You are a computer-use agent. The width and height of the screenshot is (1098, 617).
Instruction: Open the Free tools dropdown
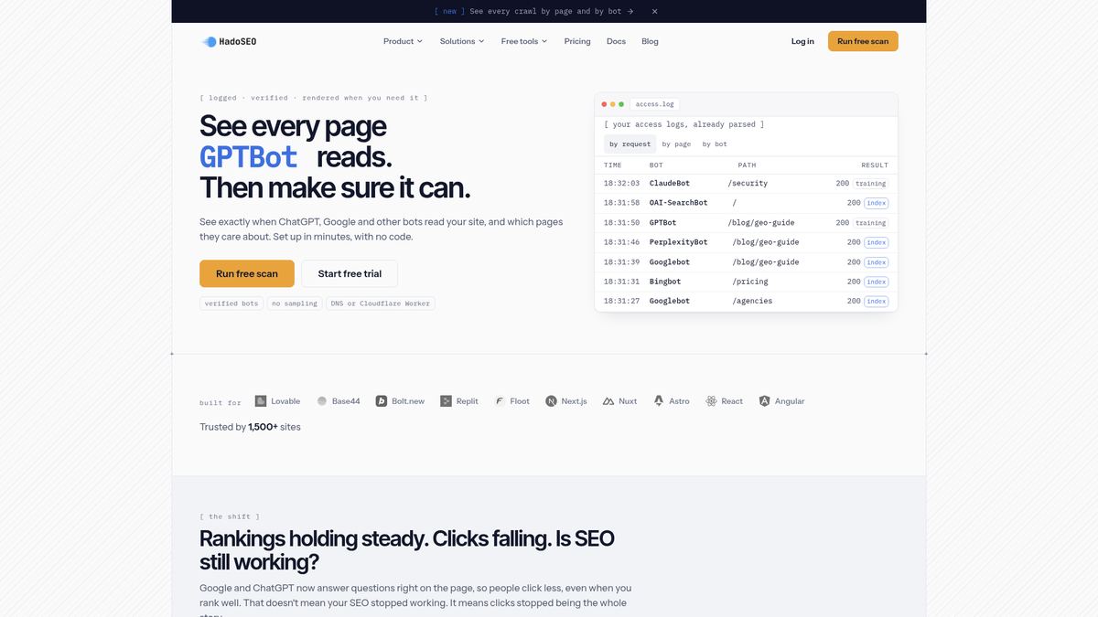(523, 41)
